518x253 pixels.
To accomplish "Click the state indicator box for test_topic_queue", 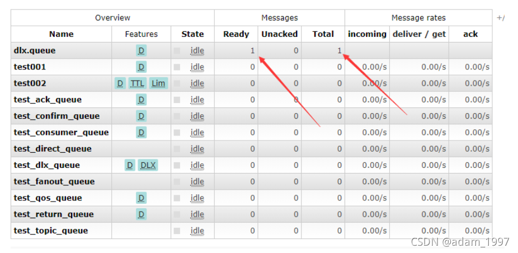I will pos(177,231).
